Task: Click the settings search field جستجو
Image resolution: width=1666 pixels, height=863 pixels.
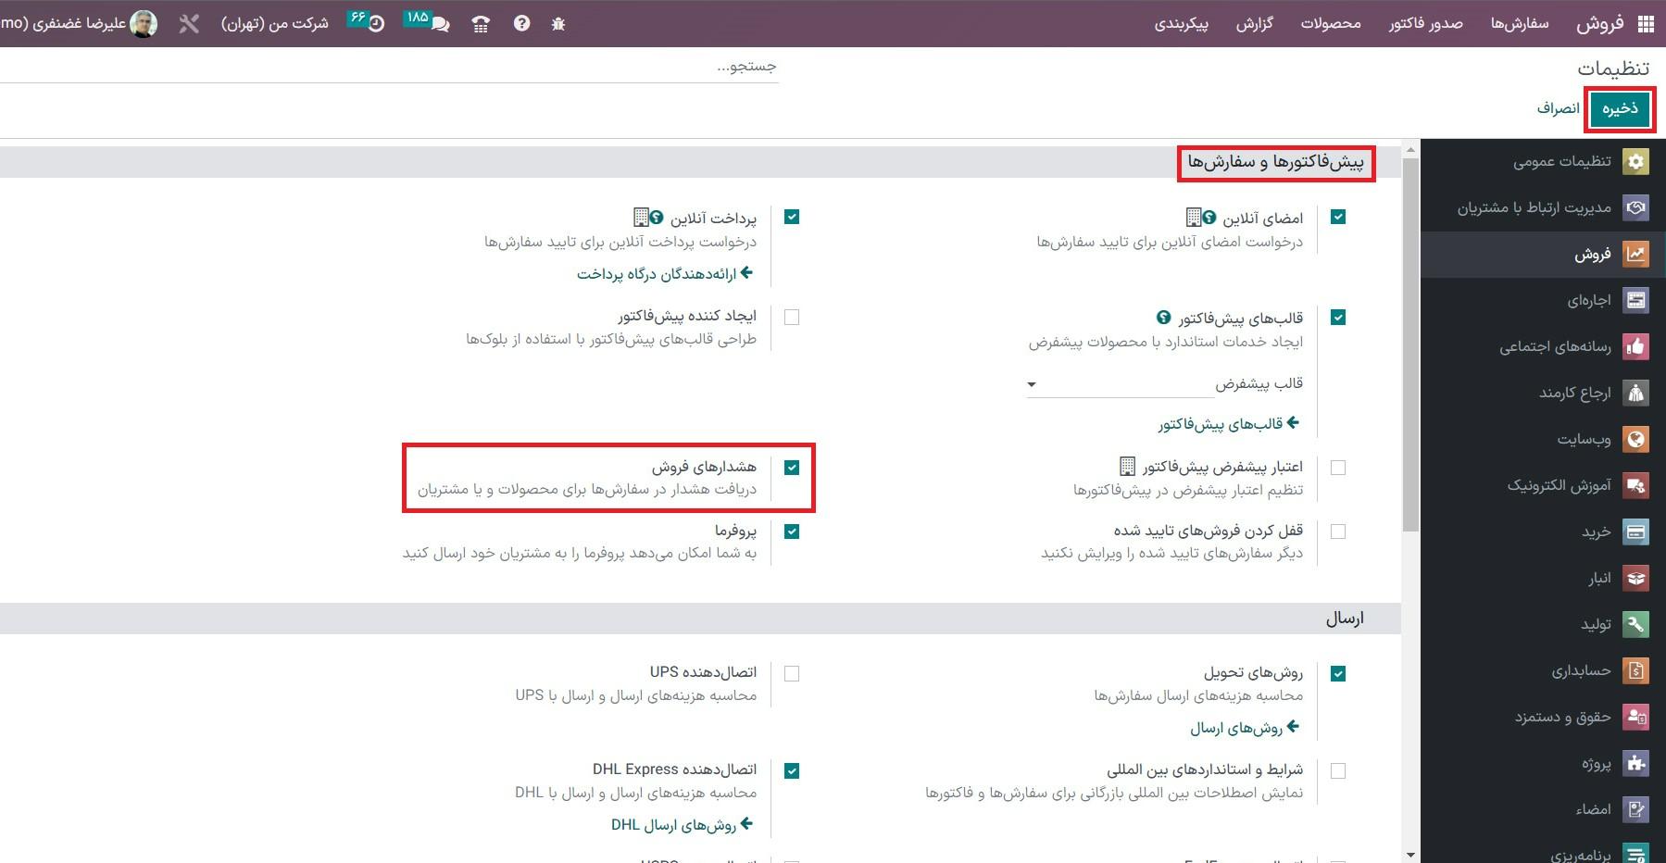Action: click(x=389, y=67)
